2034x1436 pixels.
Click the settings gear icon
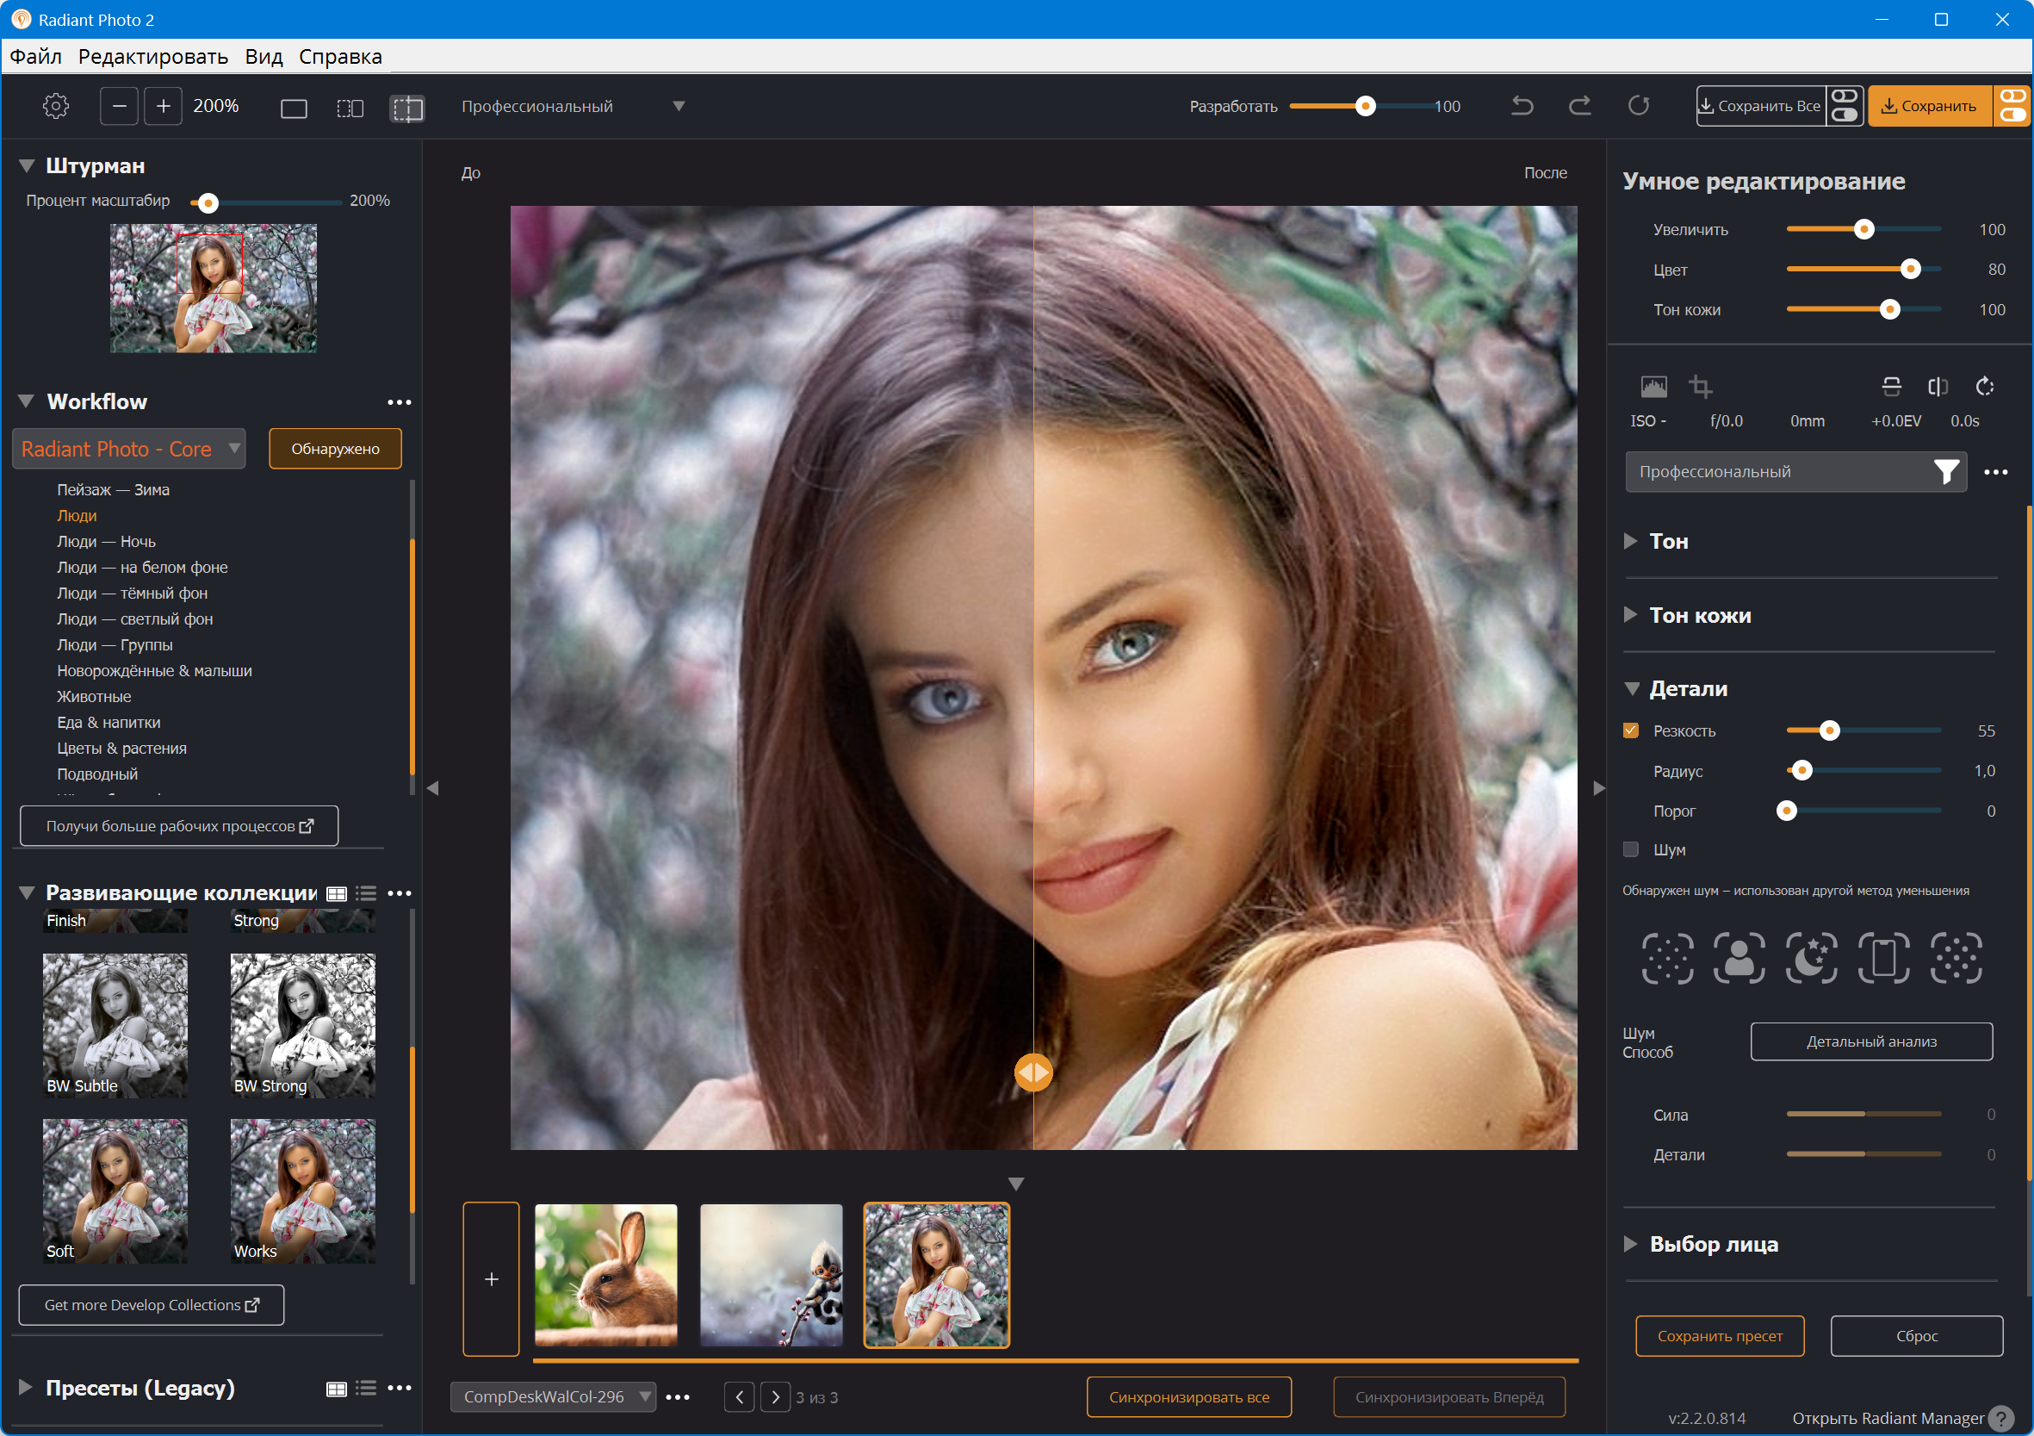(x=56, y=106)
